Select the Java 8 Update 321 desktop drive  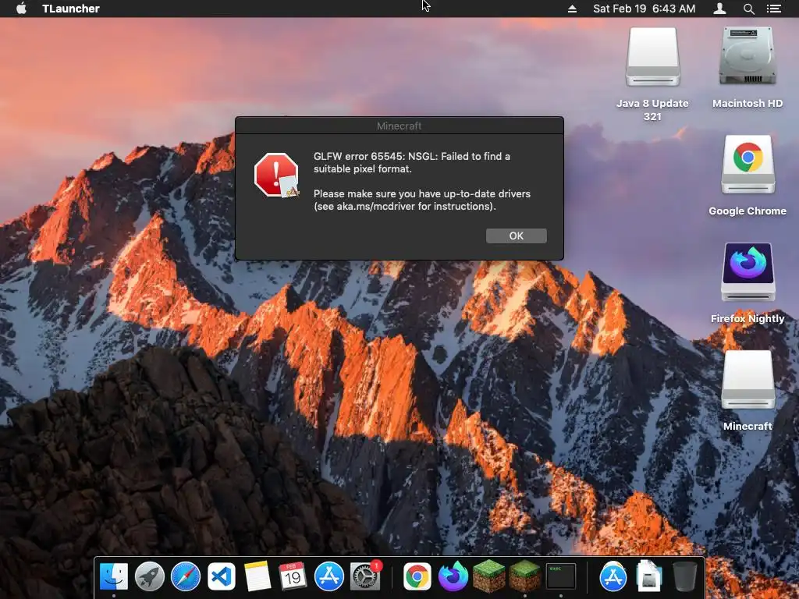(x=653, y=57)
